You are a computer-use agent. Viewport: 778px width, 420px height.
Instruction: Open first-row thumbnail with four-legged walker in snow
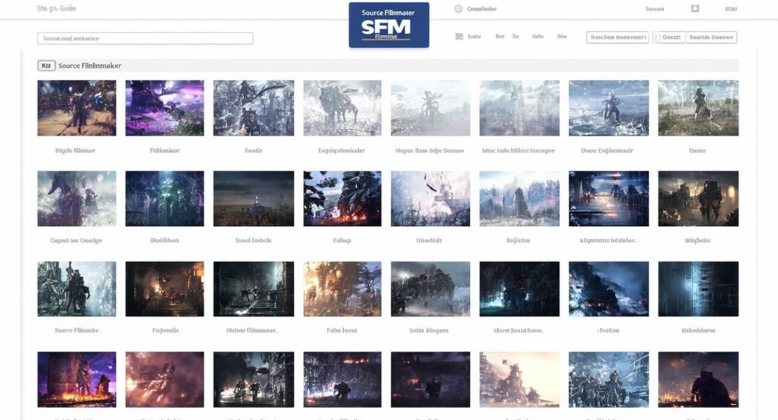pyautogui.click(x=342, y=108)
